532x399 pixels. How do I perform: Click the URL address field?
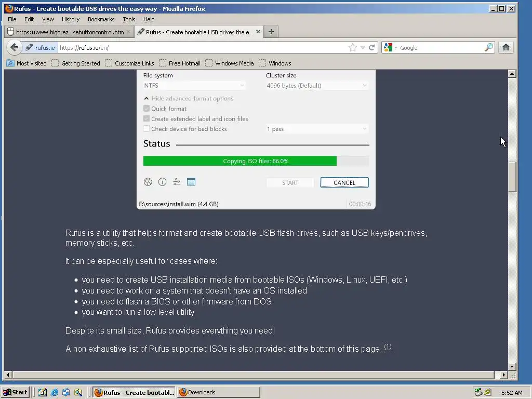[202, 47]
